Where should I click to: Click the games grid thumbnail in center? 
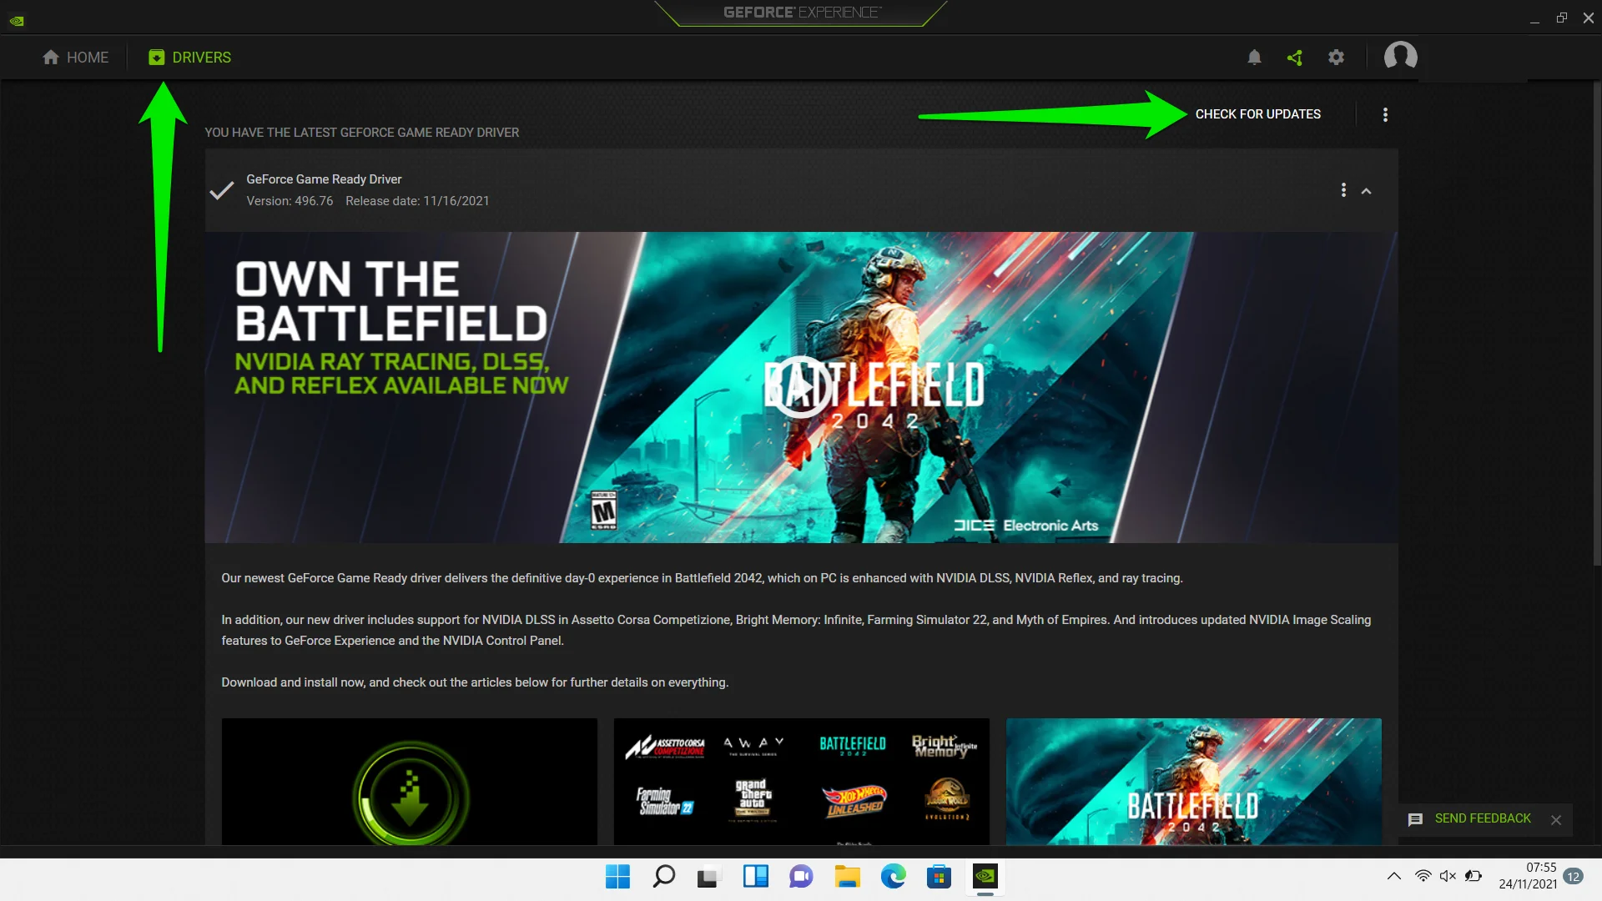(801, 783)
